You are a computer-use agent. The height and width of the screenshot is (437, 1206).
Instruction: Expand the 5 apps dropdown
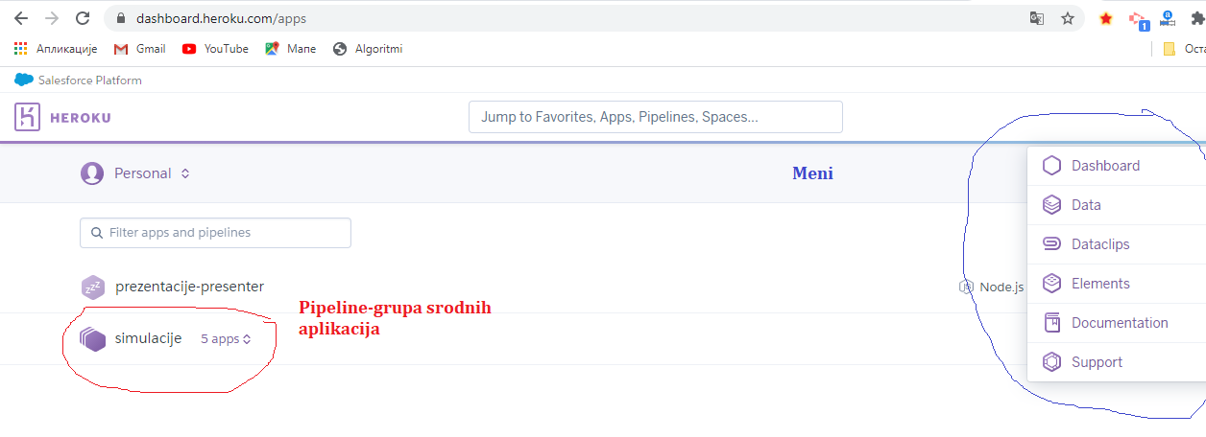227,339
